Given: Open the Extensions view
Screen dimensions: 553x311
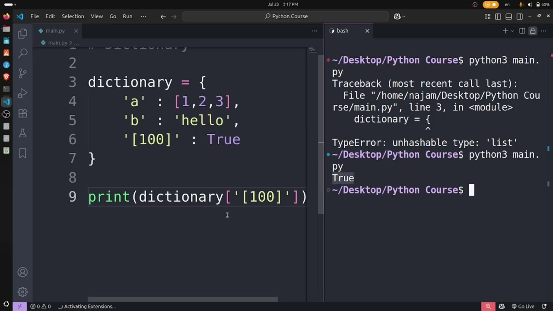Looking at the screenshot, I should [23, 113].
